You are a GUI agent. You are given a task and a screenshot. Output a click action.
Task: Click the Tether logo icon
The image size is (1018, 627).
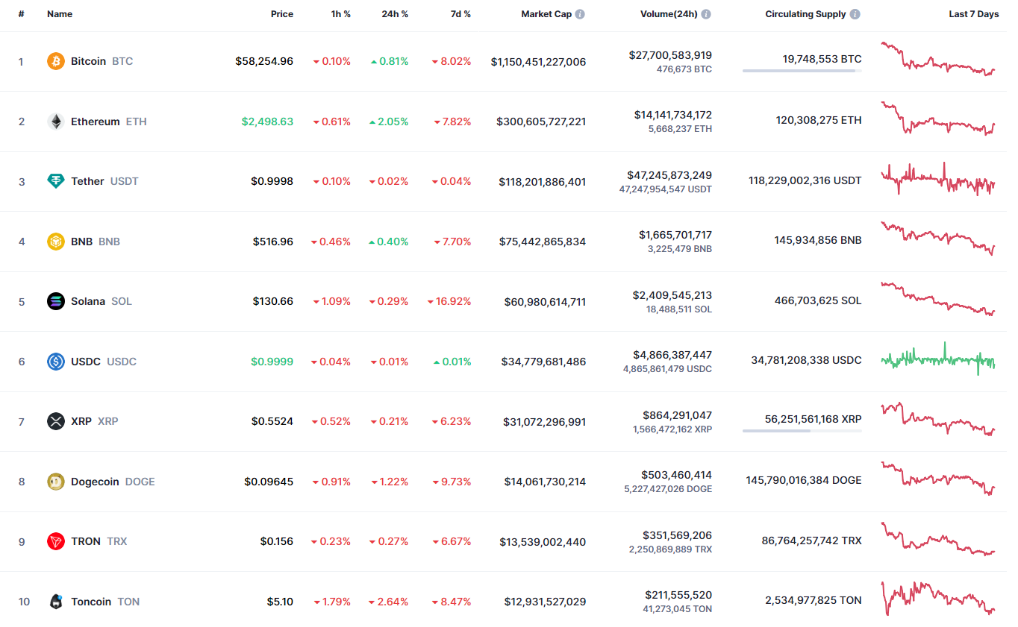tap(56, 181)
